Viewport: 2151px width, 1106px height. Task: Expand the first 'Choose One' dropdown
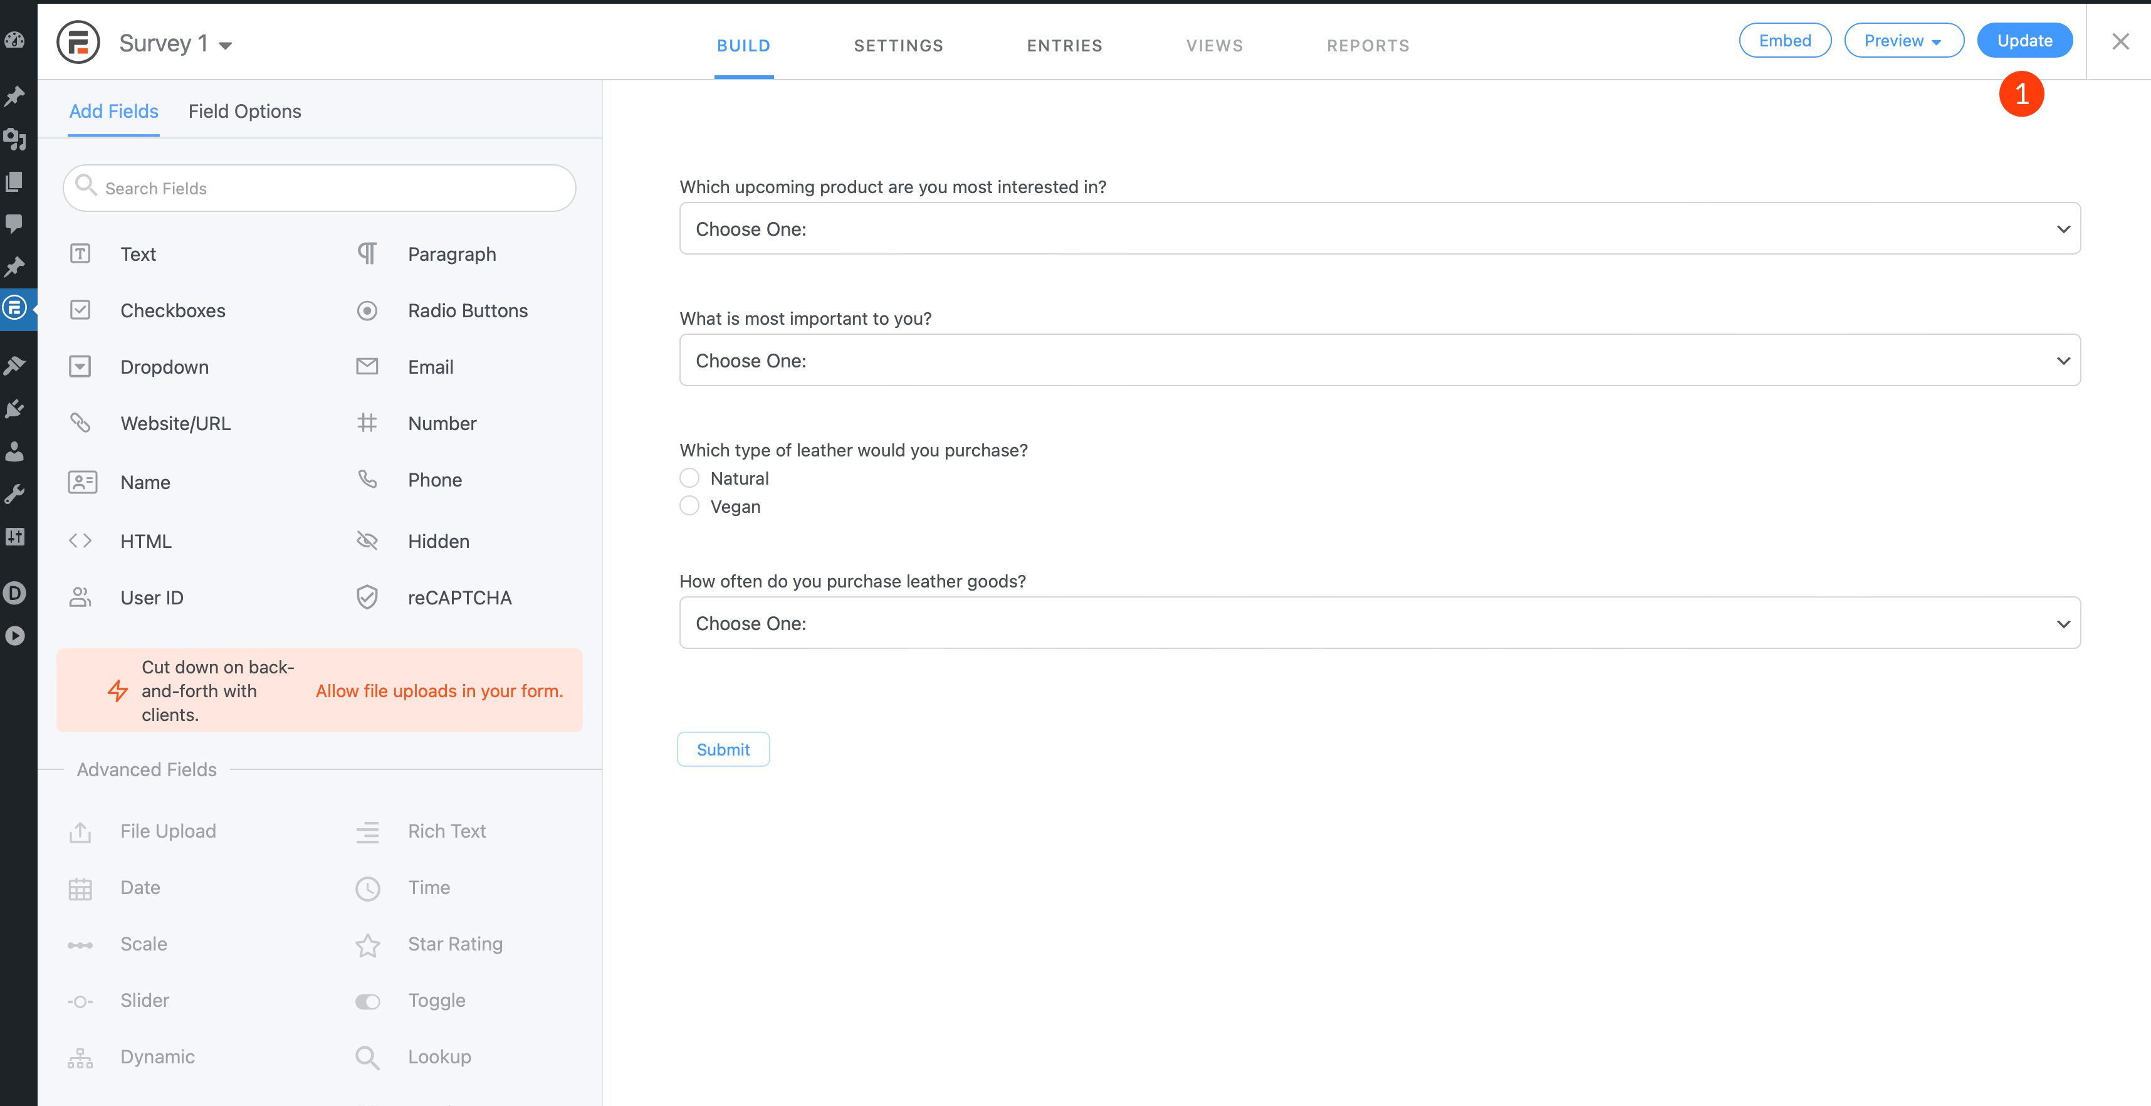point(1380,228)
